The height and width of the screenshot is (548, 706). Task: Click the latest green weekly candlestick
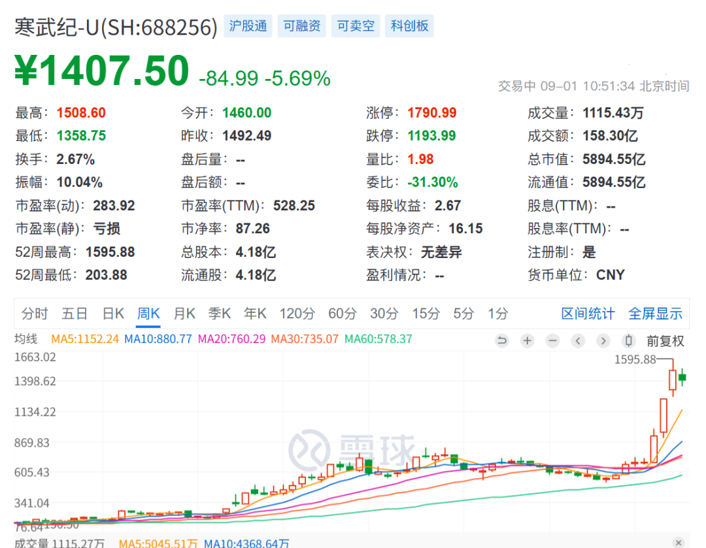pyautogui.click(x=683, y=378)
